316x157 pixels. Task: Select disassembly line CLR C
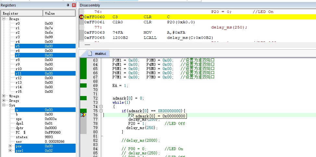pyautogui.click(x=200, y=17)
